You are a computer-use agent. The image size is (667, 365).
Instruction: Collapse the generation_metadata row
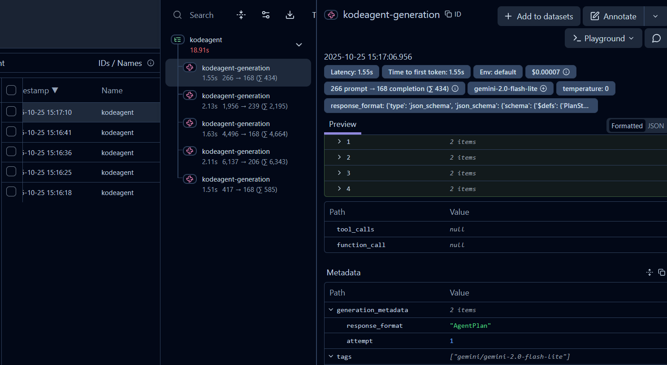[x=331, y=310]
